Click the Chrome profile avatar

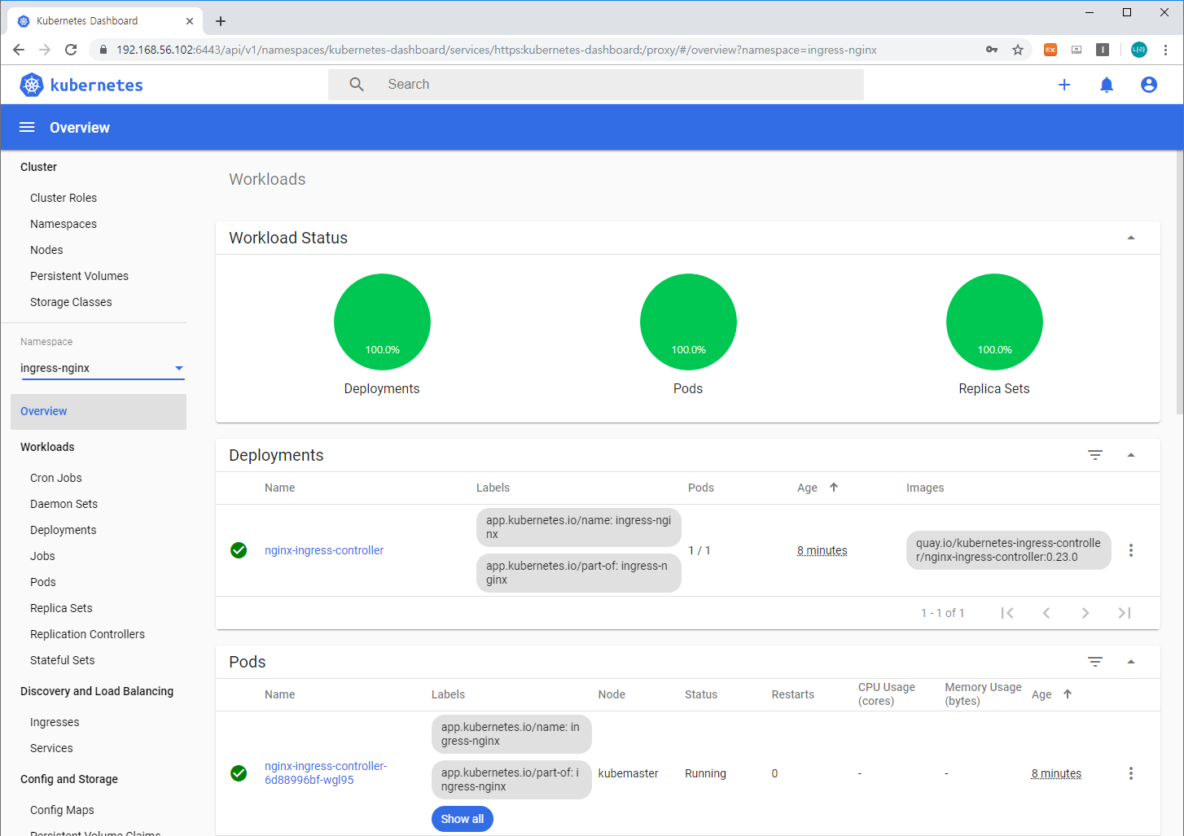(1139, 50)
